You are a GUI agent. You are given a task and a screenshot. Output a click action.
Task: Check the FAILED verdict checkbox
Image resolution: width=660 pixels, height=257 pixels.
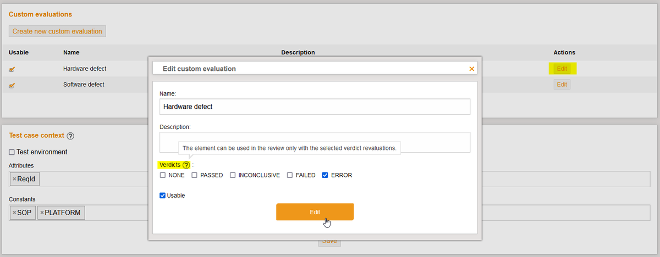(290, 175)
